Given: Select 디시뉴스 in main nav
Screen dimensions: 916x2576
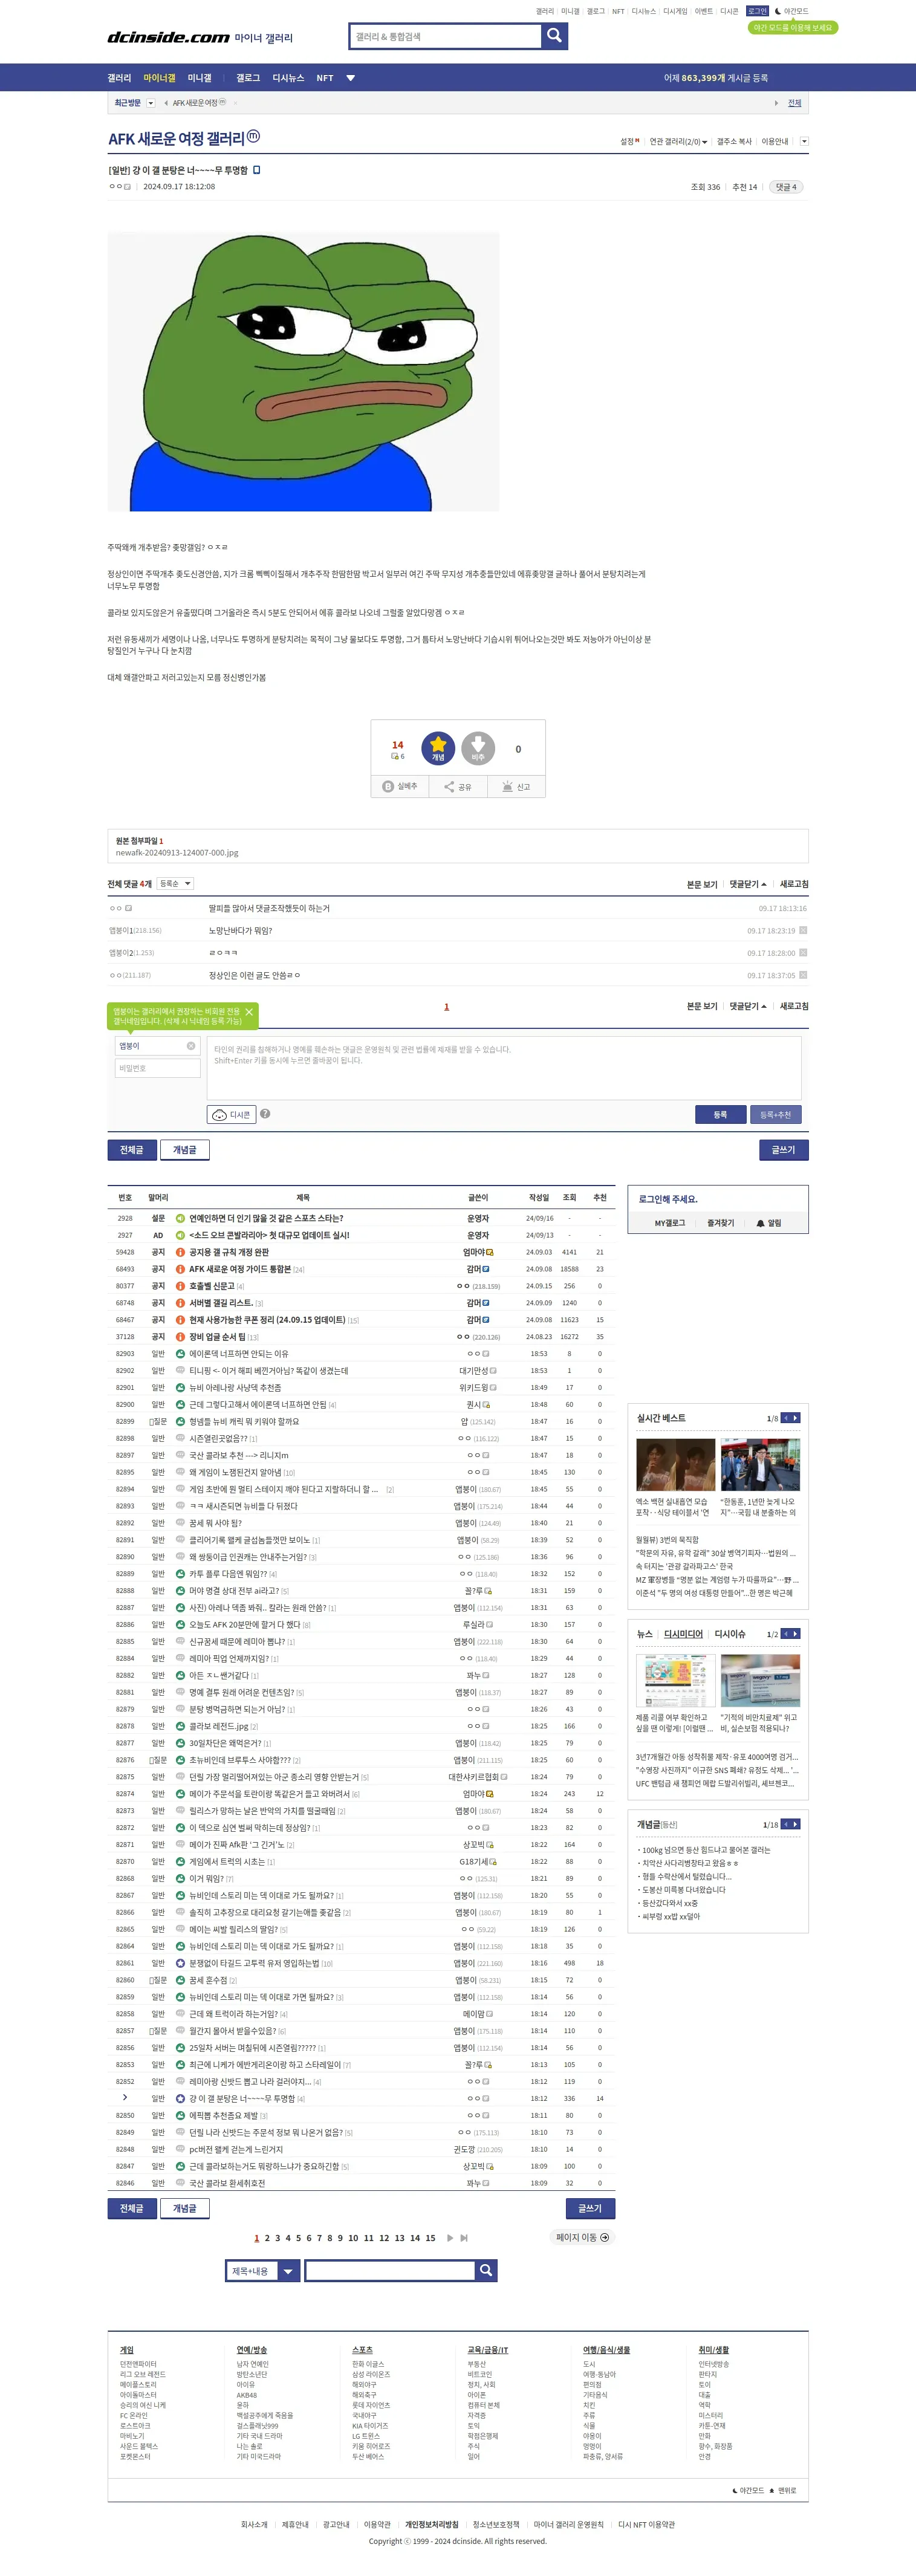Looking at the screenshot, I should (x=288, y=78).
